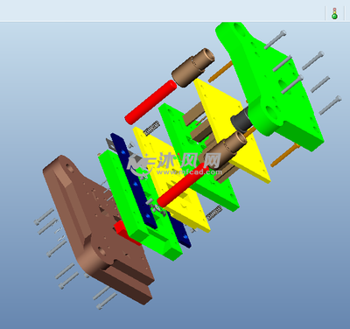The image size is (350, 329).
Task: Click the upper coil spring
Action: [152, 128]
